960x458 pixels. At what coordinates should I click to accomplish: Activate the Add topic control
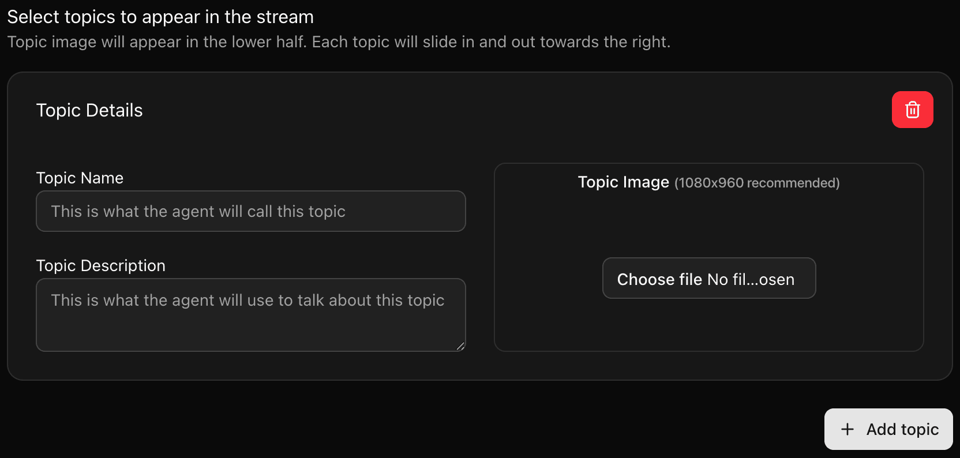[x=888, y=429]
